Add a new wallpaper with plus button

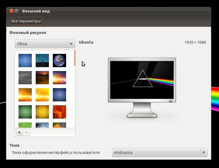pos(19,132)
